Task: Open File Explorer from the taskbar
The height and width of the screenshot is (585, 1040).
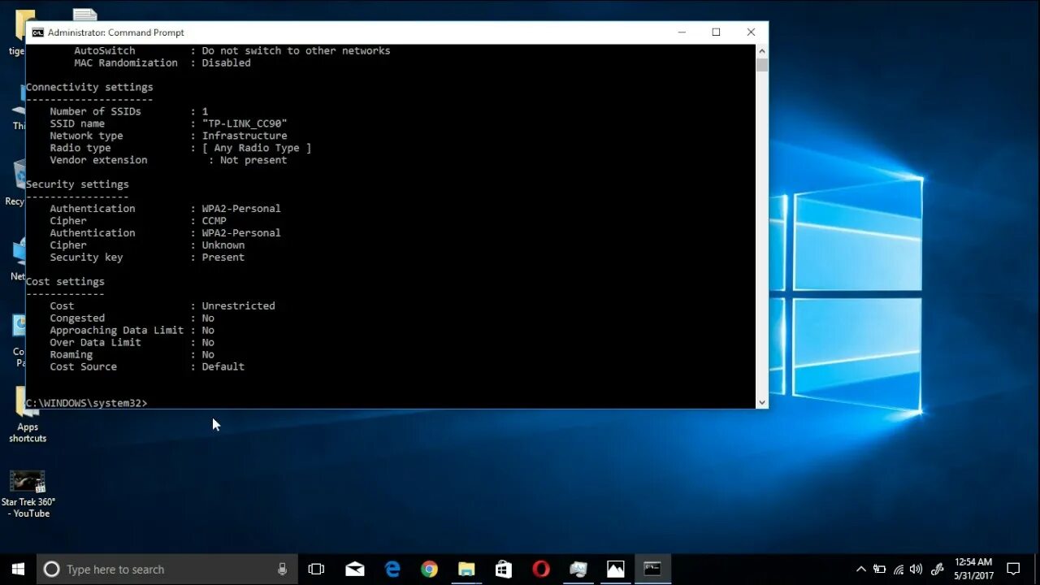Action: (x=466, y=570)
